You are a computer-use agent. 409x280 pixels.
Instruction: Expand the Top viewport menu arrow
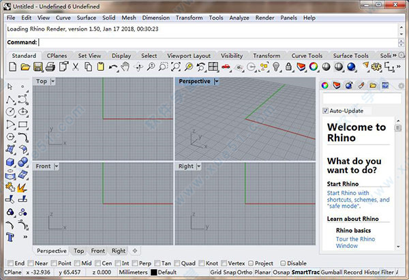(53, 81)
